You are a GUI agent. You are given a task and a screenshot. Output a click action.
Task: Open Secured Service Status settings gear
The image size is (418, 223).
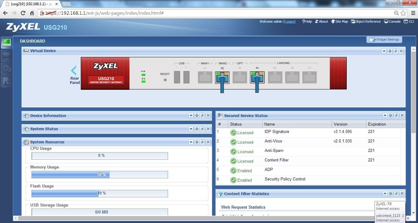[391, 115]
